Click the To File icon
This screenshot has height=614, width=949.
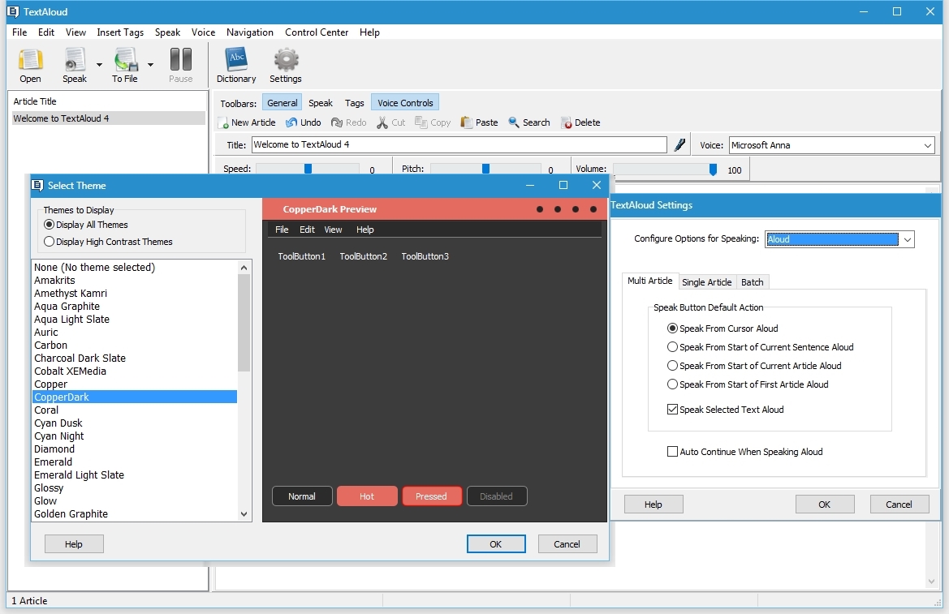tap(125, 61)
